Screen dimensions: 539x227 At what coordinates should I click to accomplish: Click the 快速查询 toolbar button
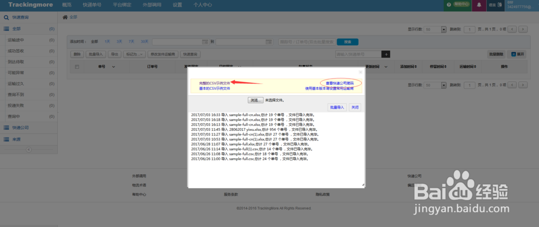[x=190, y=54]
